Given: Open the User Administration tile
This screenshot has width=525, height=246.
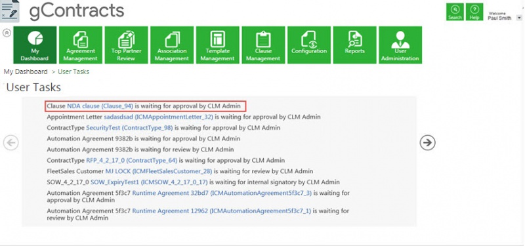Looking at the screenshot, I should point(400,45).
